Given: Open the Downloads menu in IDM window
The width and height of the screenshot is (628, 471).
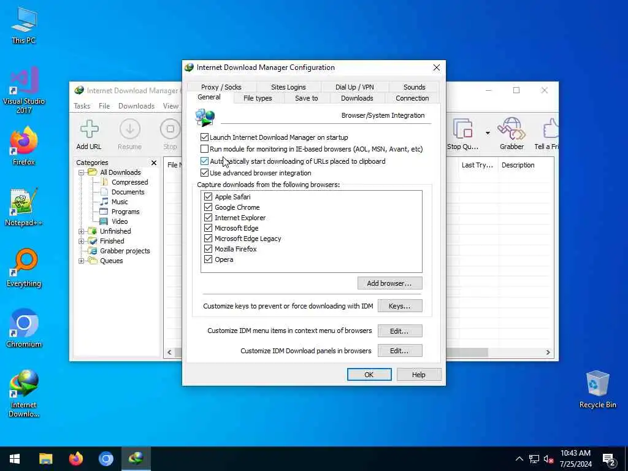Looking at the screenshot, I should (x=136, y=105).
